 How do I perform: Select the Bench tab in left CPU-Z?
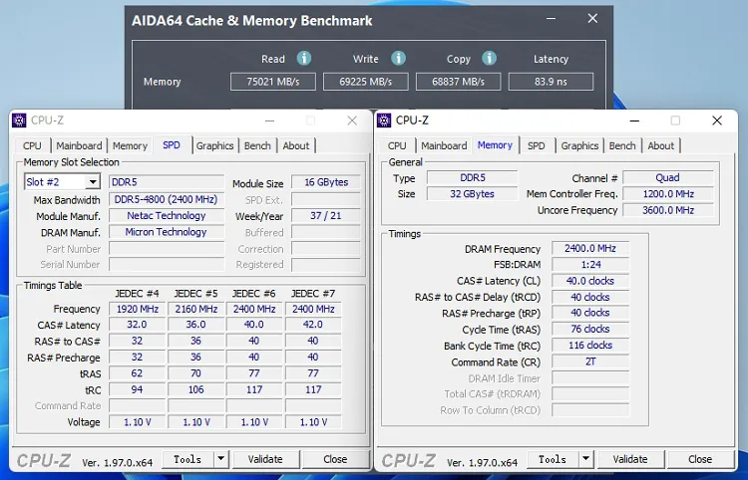coord(257,145)
